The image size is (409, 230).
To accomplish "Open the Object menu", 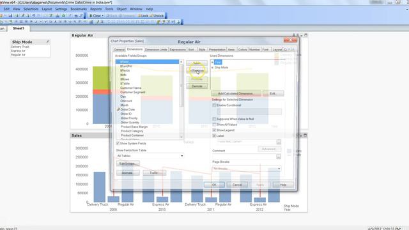I will tap(121, 9).
